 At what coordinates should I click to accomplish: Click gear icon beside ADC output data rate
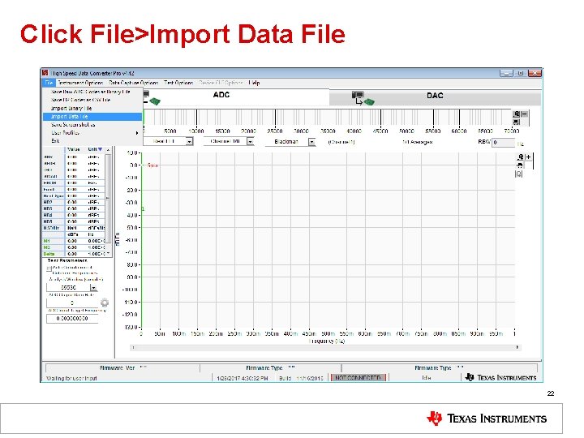pyautogui.click(x=105, y=303)
